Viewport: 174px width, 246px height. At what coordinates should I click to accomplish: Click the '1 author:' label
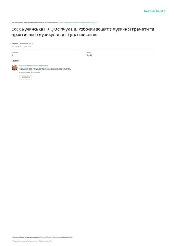click(x=15, y=61)
